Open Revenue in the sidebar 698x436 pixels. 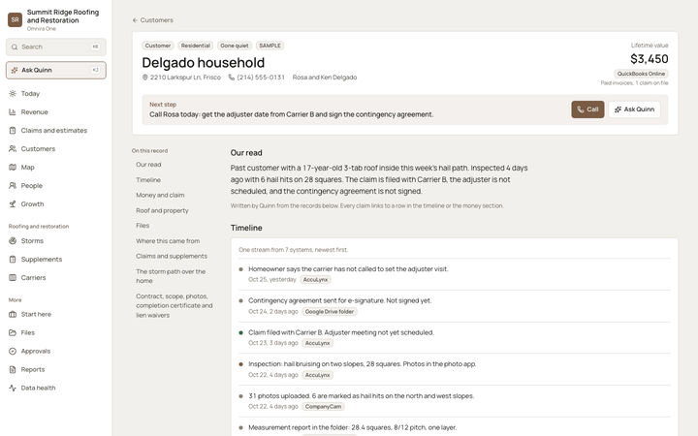coord(56,112)
